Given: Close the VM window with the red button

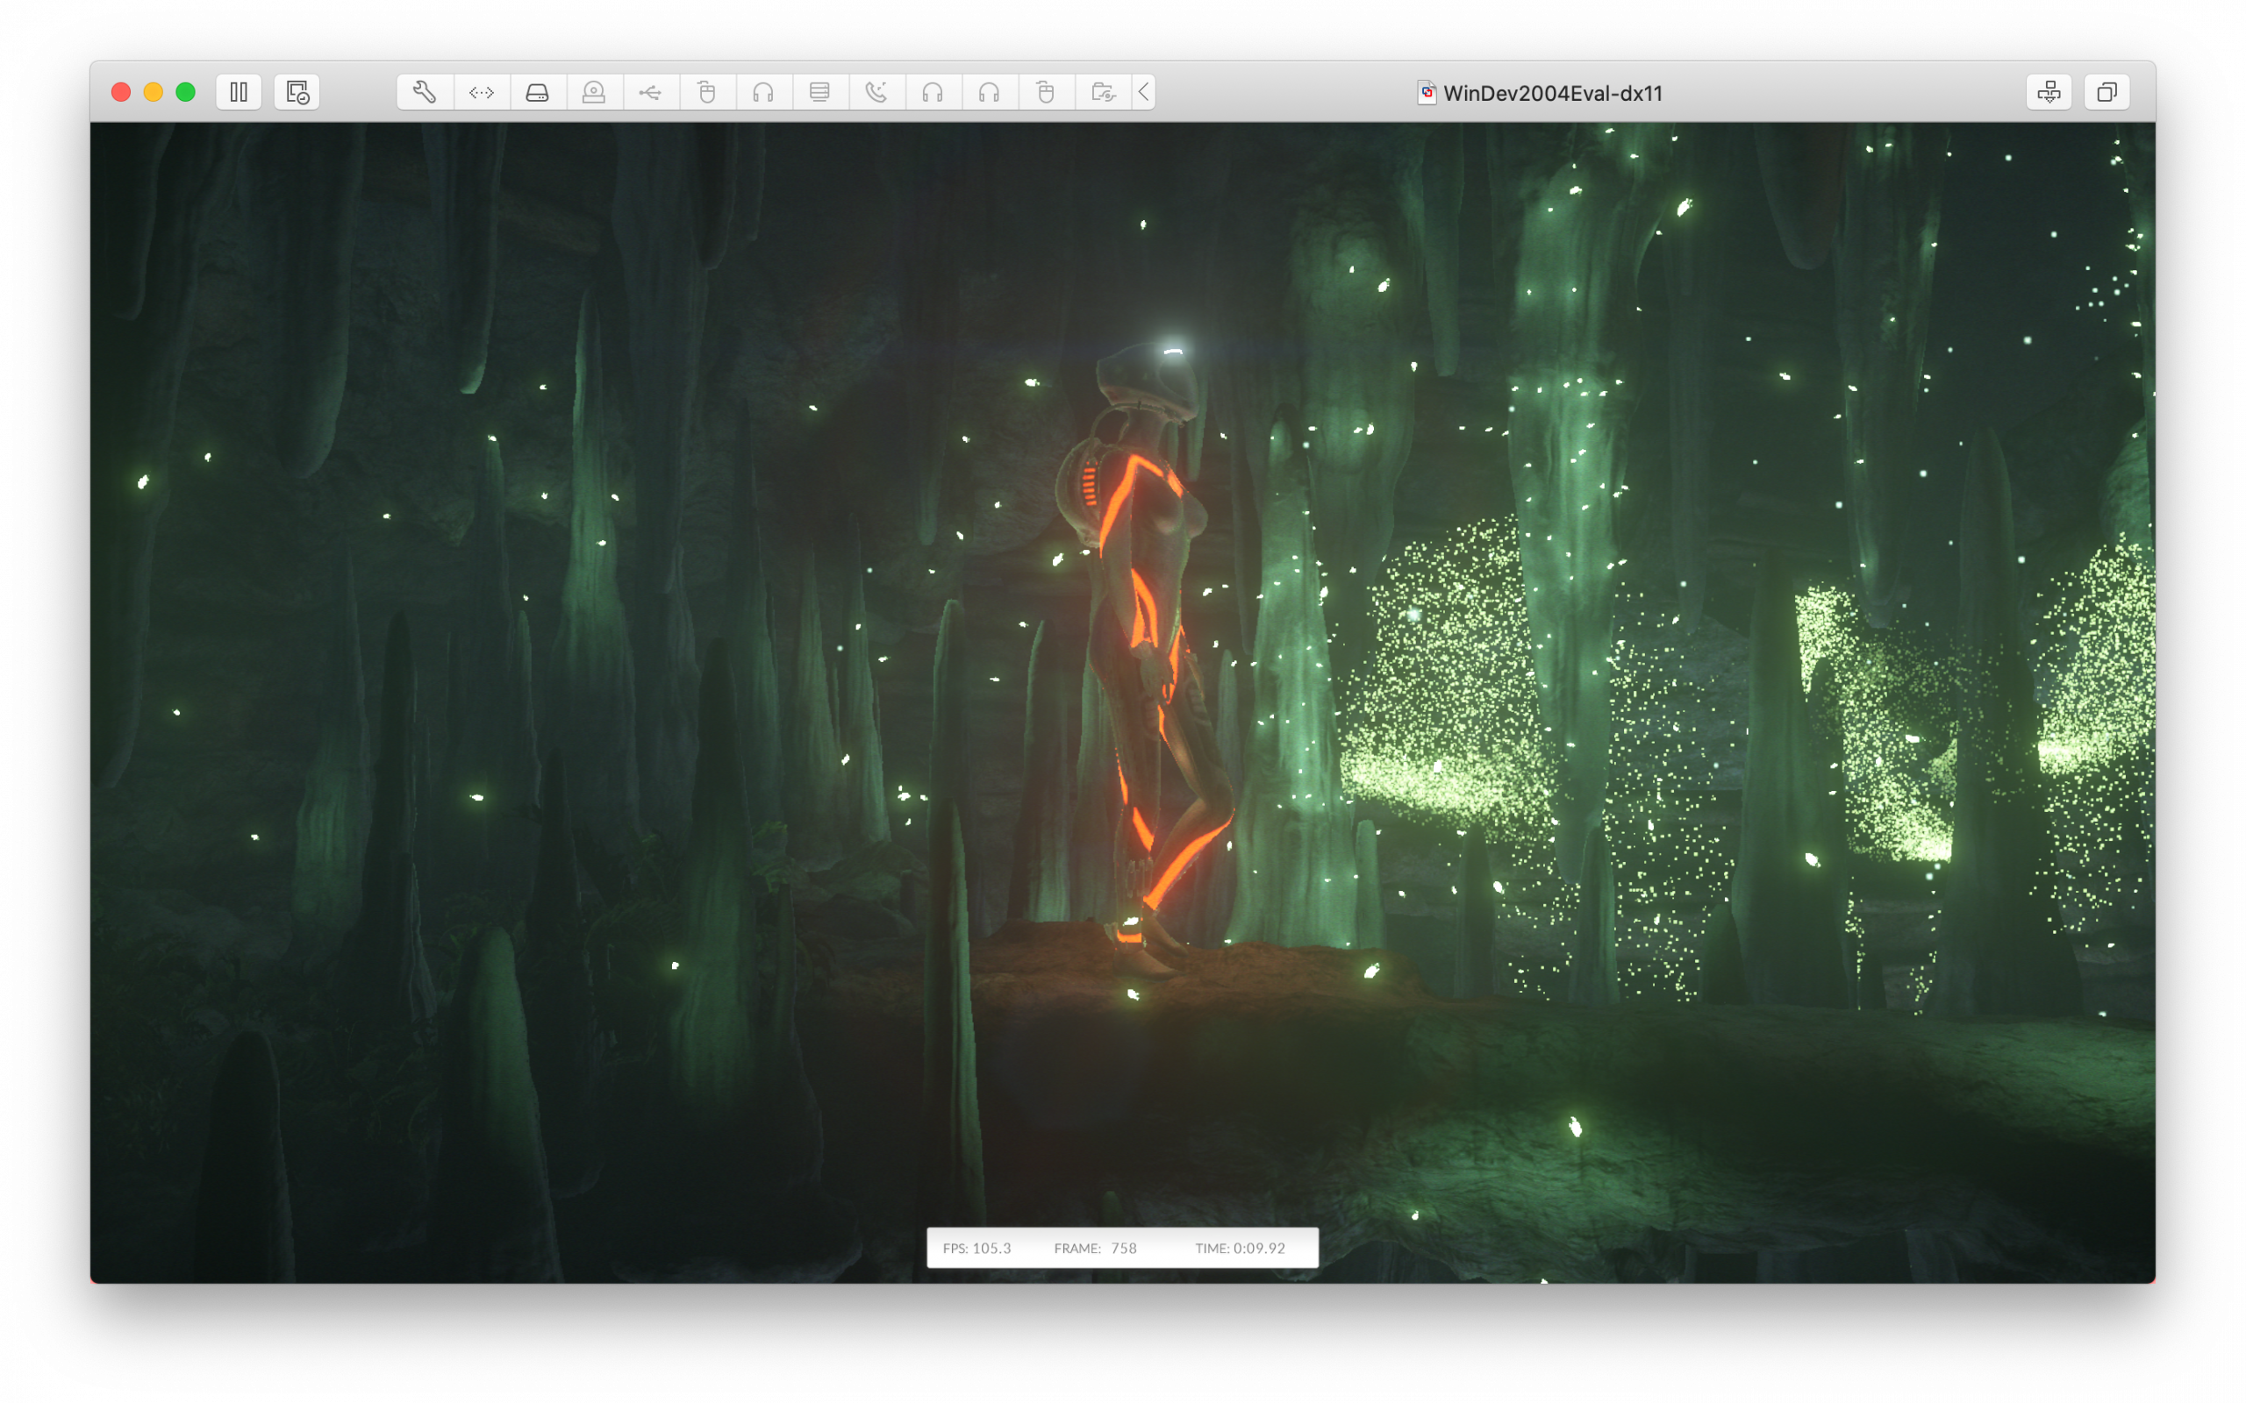Looking at the screenshot, I should click(x=121, y=92).
